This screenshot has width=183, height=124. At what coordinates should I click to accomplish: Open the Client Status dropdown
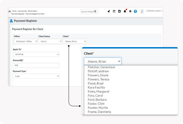click(50, 41)
